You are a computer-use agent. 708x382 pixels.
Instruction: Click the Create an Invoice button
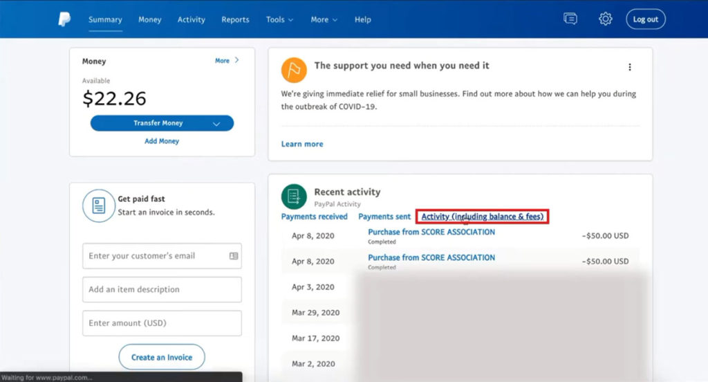[162, 357]
